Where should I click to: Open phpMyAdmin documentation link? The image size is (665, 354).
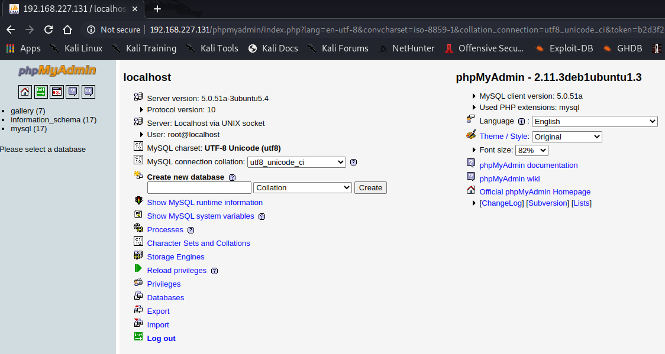pyautogui.click(x=528, y=165)
